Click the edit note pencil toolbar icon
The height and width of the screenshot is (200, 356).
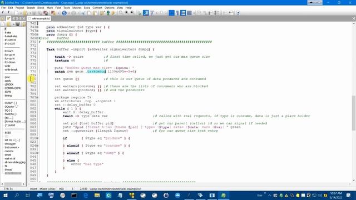(102, 13)
